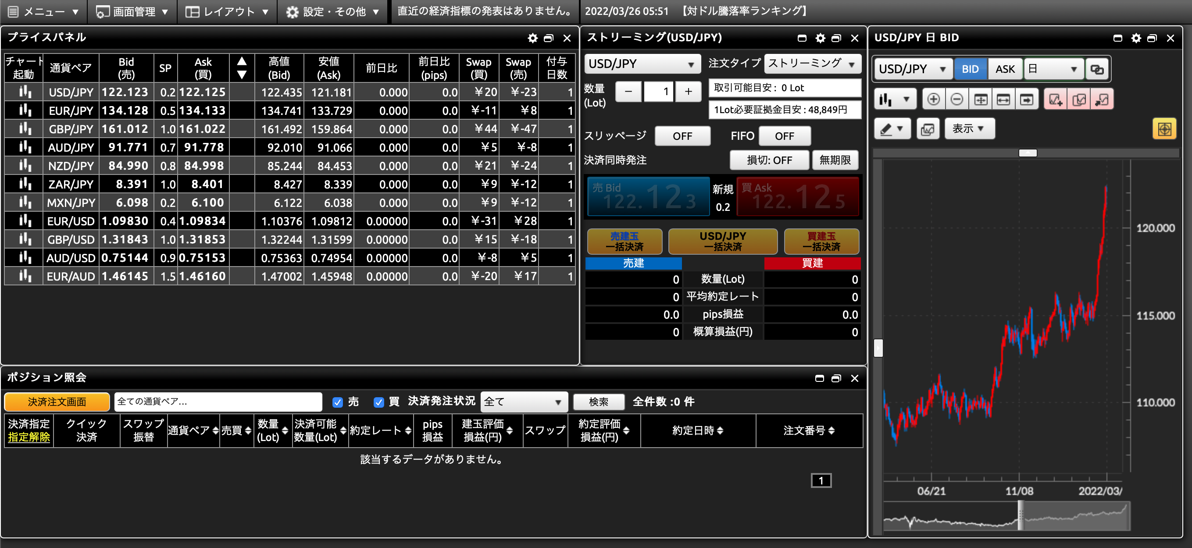Viewport: 1192px width, 548px height.
Task: Open the 決済発注状況 全て dropdown
Action: coord(523,402)
